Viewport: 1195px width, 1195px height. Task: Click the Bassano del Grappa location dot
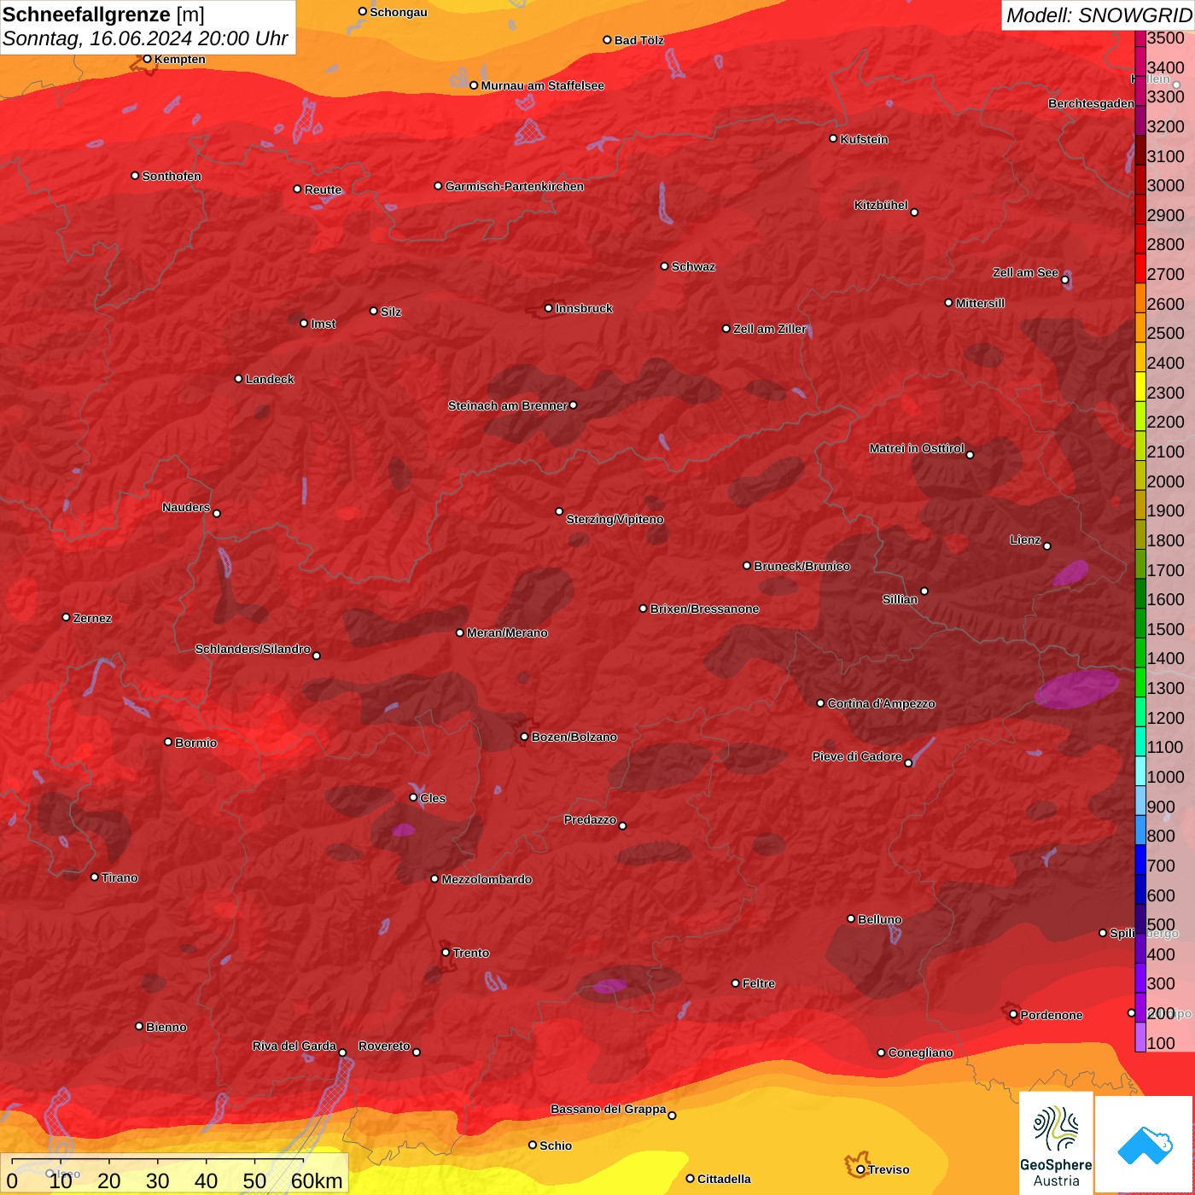(672, 1115)
